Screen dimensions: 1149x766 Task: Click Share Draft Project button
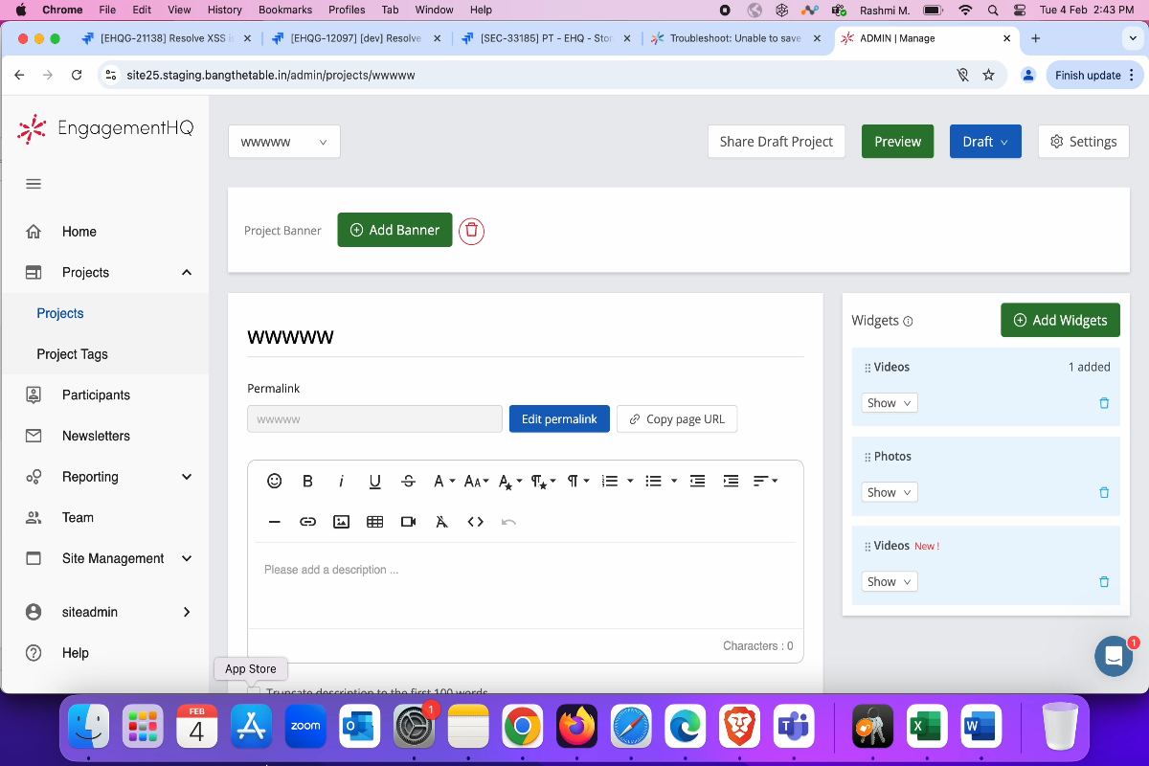click(x=777, y=142)
